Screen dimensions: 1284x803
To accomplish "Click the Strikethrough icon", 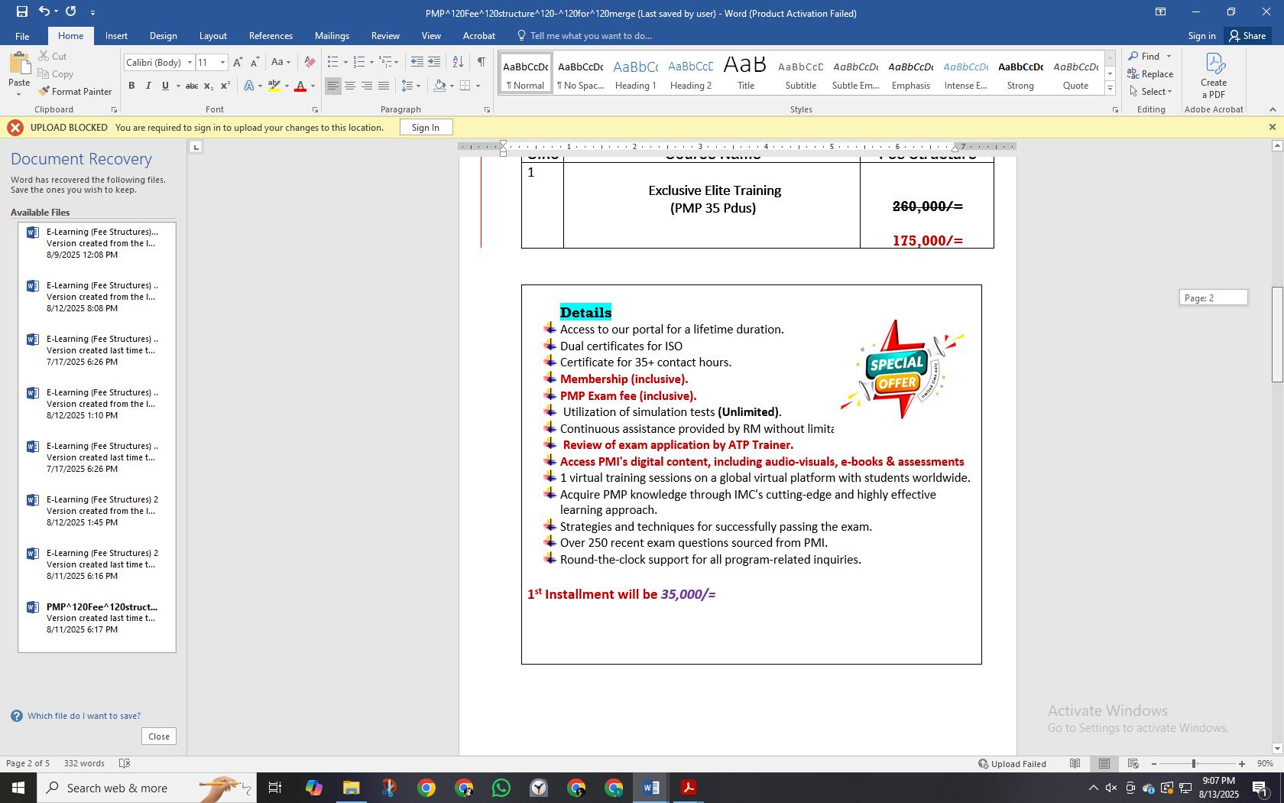I will (x=192, y=86).
